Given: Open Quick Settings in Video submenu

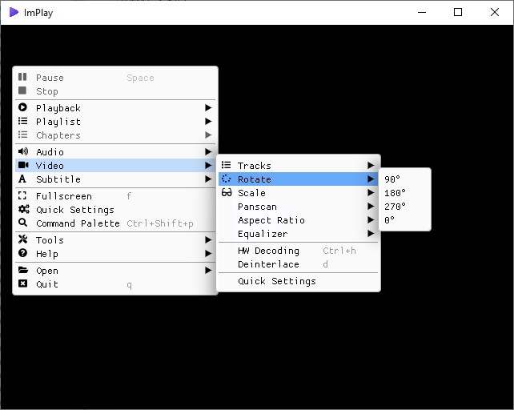Looking at the screenshot, I should 299,281.
